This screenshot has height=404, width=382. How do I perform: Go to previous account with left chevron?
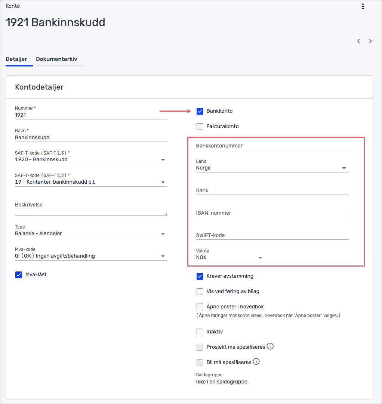(x=358, y=41)
